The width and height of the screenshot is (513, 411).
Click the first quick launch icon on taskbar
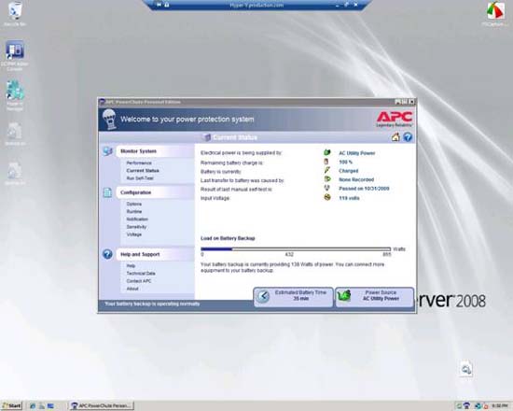click(x=33, y=405)
